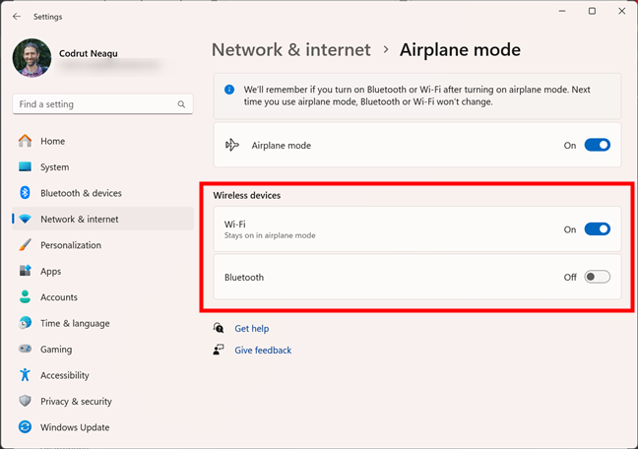Click the Apps icon in sidebar

point(25,271)
